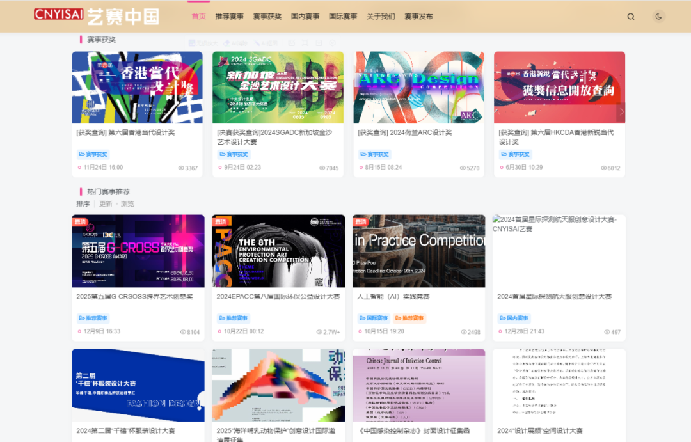Open the 推荐赛事 navigation menu
691x442 pixels.
[229, 17]
